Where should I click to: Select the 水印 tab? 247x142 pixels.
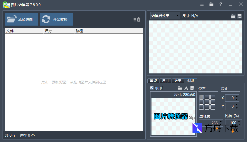pyautogui.click(x=190, y=81)
